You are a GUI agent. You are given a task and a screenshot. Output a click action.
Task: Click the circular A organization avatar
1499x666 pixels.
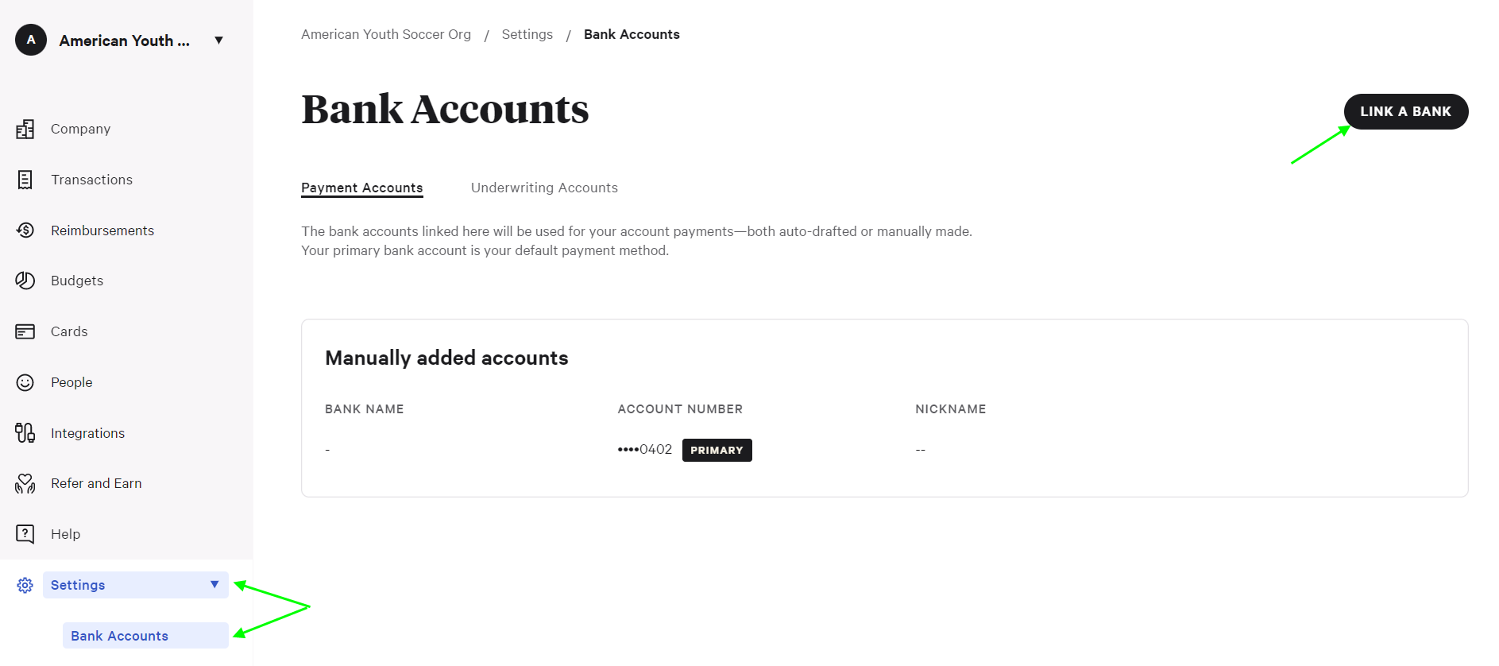[x=31, y=40]
